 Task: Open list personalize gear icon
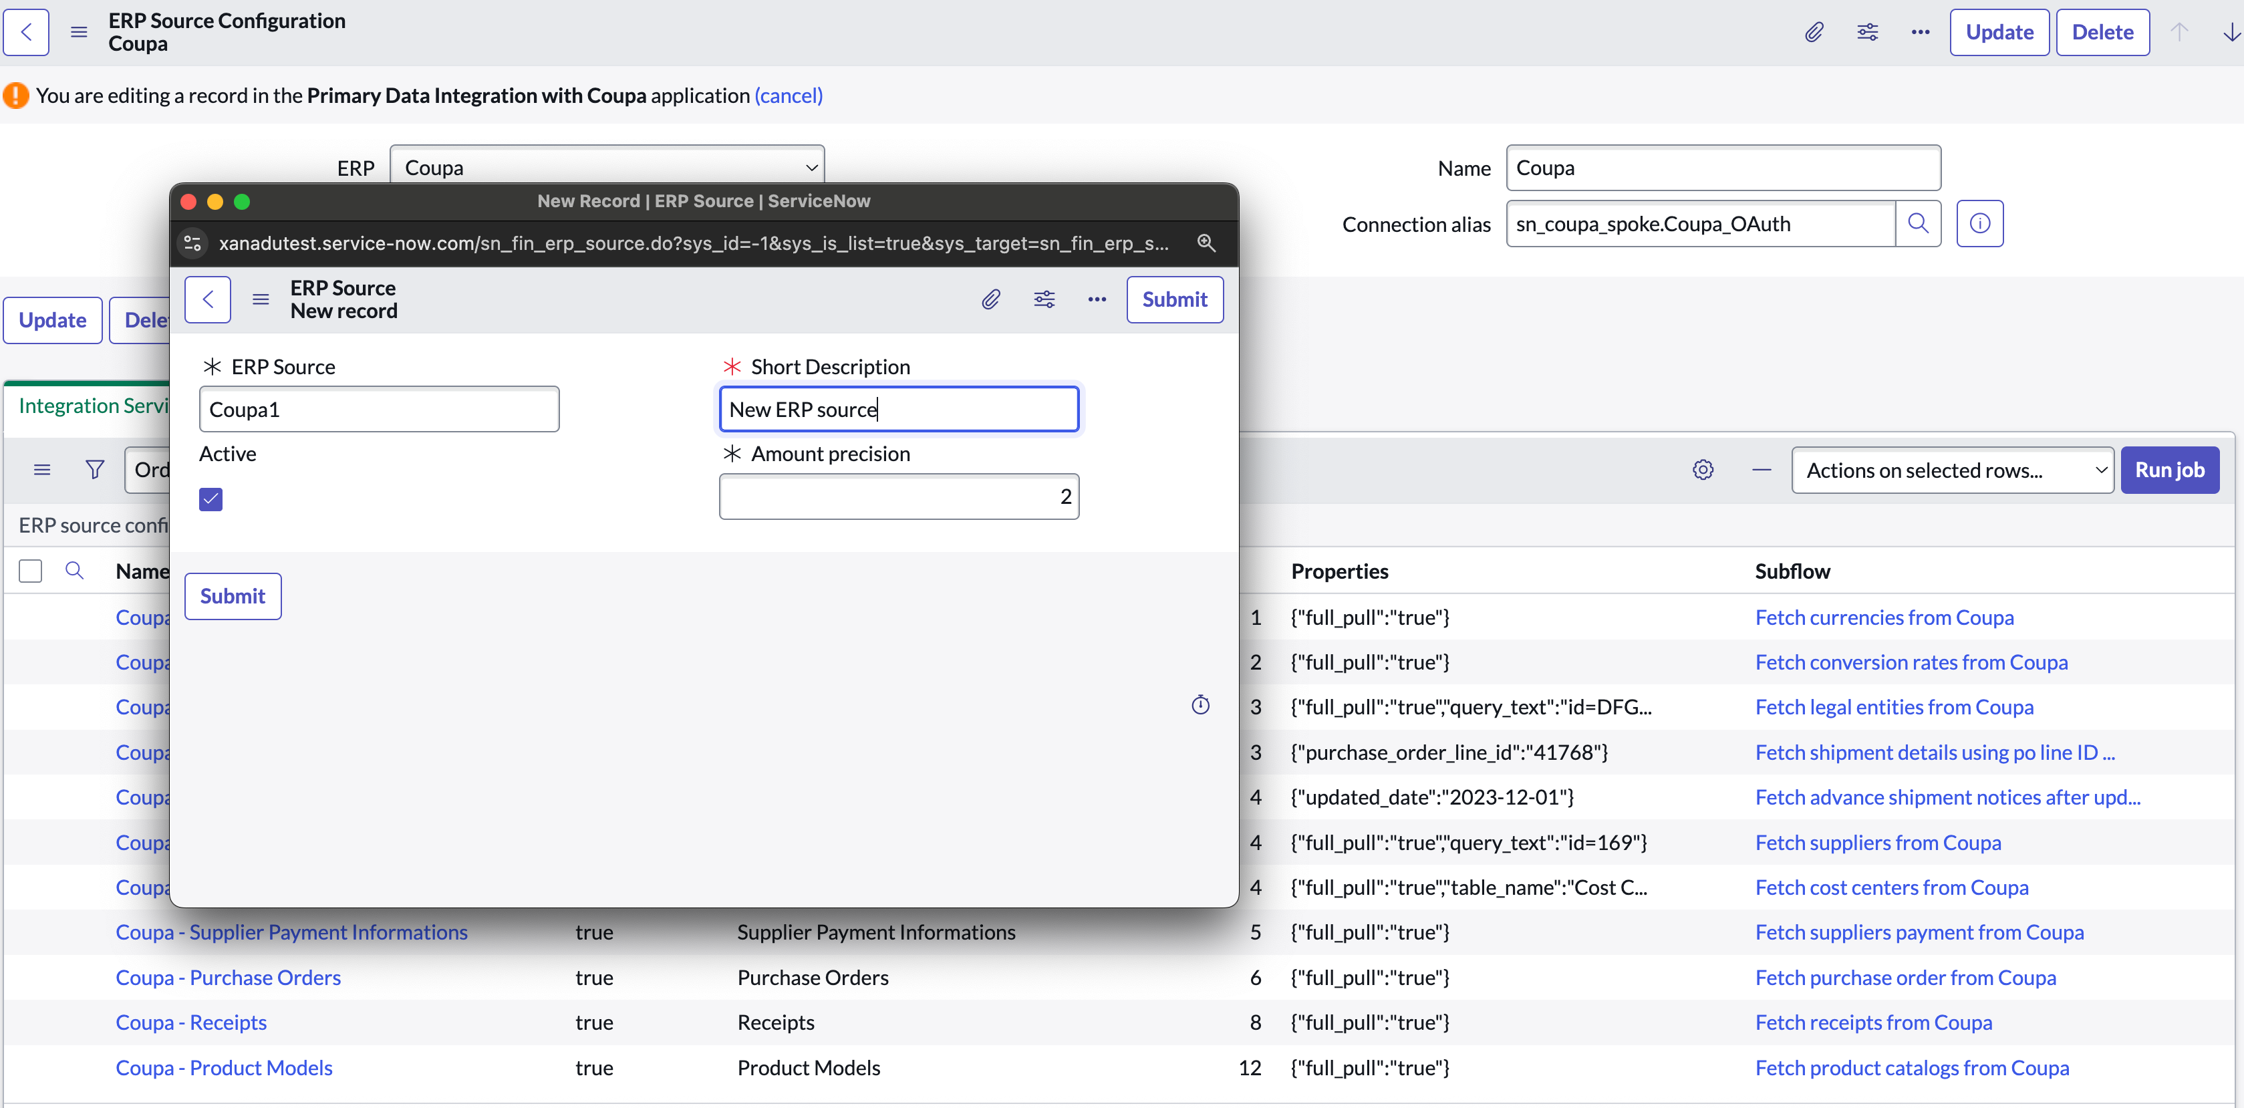pyautogui.click(x=1703, y=470)
